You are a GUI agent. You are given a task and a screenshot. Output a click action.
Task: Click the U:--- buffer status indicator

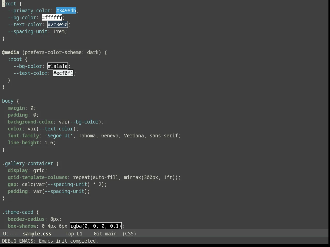[x=10, y=234]
